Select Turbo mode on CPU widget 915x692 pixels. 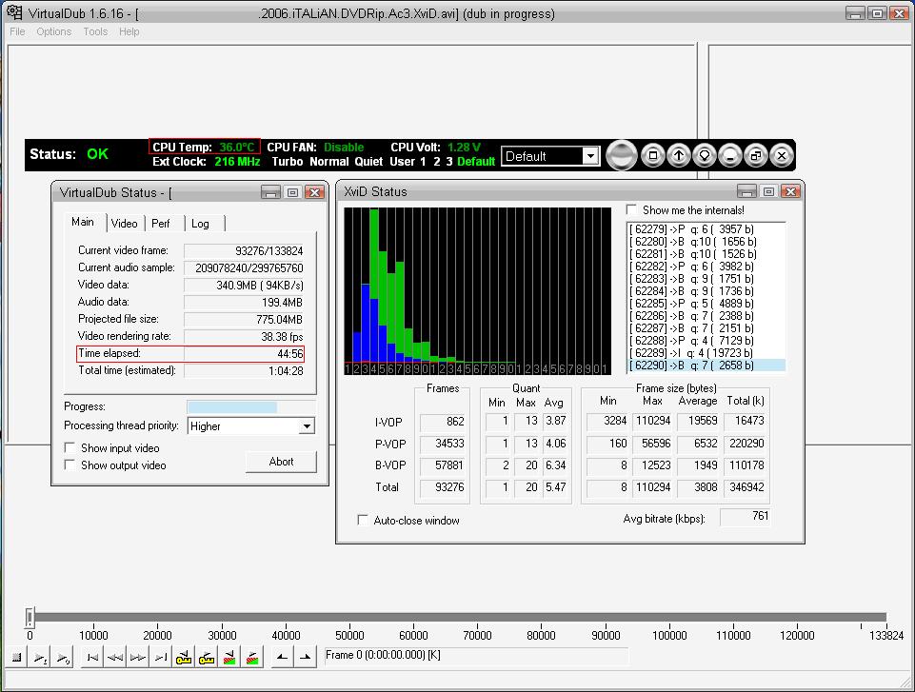point(288,162)
